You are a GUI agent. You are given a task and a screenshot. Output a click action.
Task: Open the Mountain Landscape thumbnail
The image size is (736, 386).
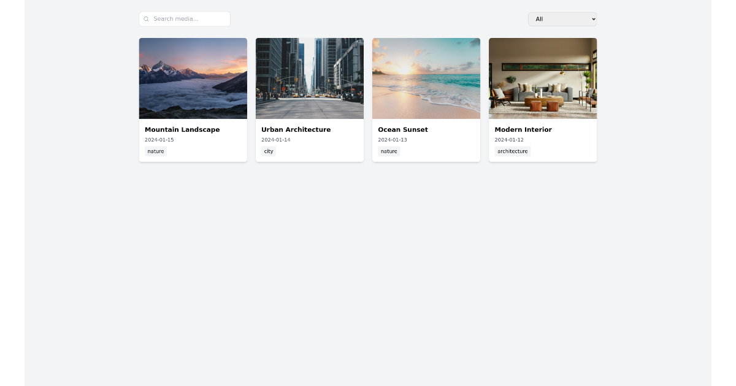(193, 78)
